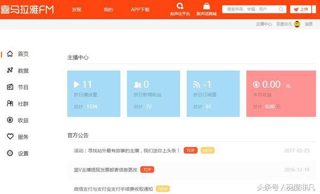The height and width of the screenshot is (194, 320).
Task: Open the 发现 navigation item
Action: pyautogui.click(x=76, y=10)
